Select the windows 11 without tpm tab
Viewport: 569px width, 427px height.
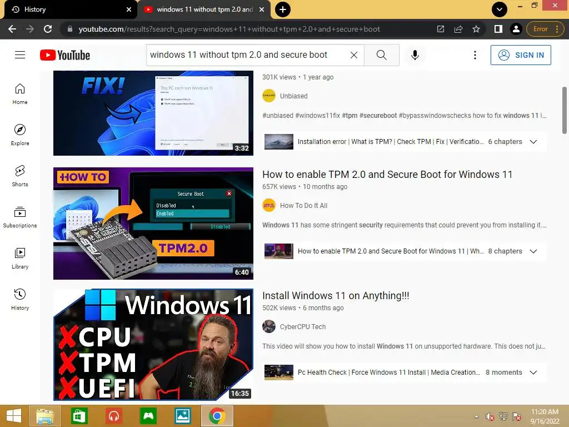(x=204, y=9)
